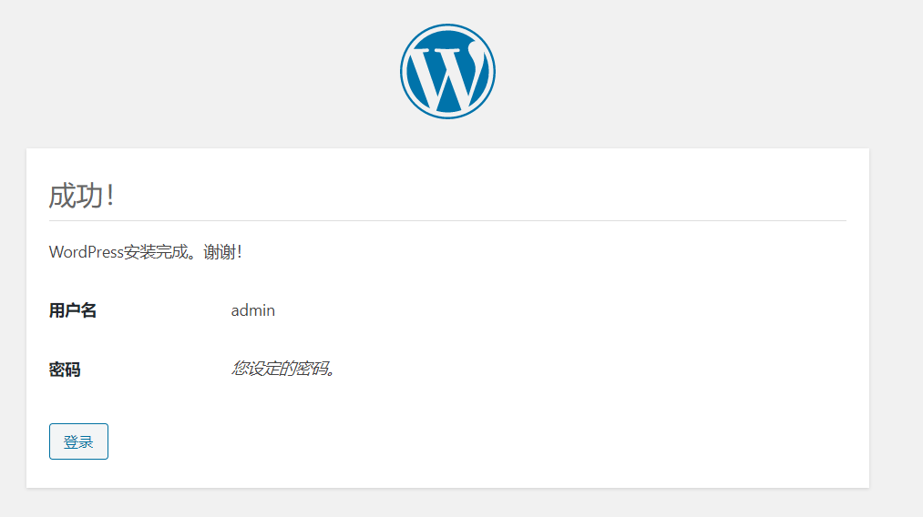923x517 pixels.
Task: Select the admin username value
Action: click(x=252, y=310)
